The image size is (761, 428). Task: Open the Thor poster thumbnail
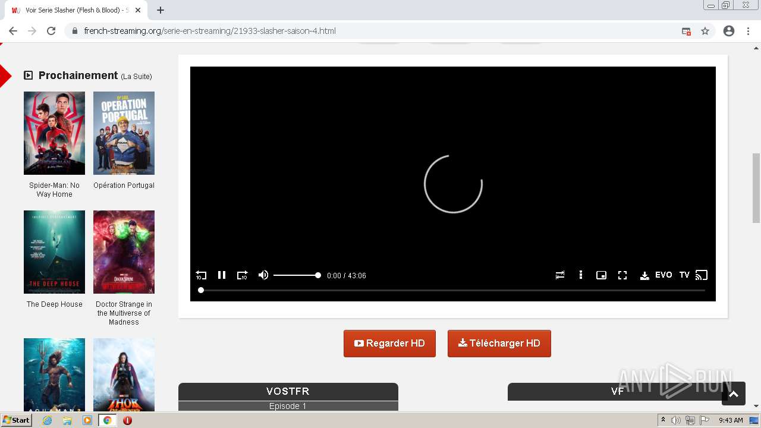coord(124,374)
